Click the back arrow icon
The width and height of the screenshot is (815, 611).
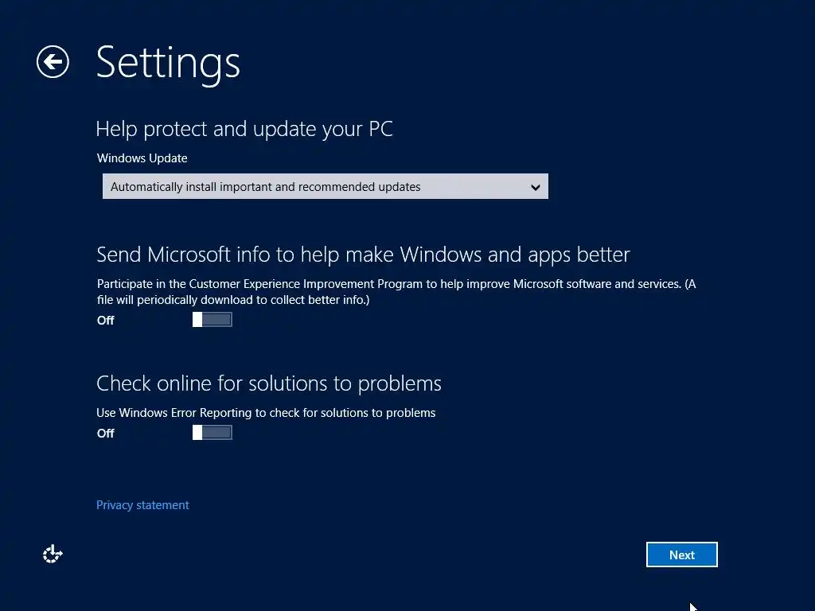53,62
